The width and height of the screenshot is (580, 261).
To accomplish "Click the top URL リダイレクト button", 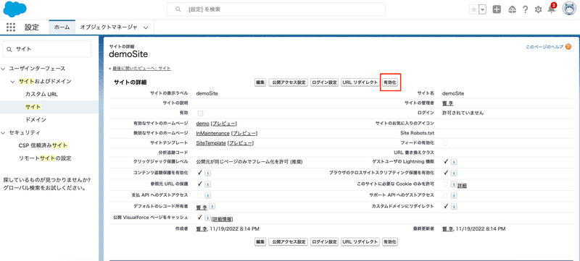I will (x=360, y=82).
